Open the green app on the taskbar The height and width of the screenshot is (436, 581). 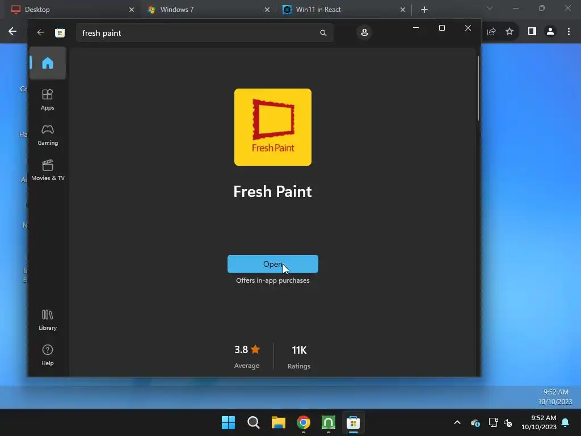(x=329, y=422)
